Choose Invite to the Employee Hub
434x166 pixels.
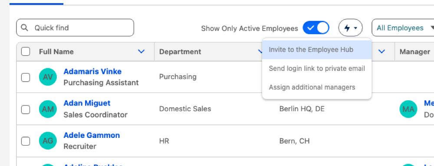[x=317, y=50]
